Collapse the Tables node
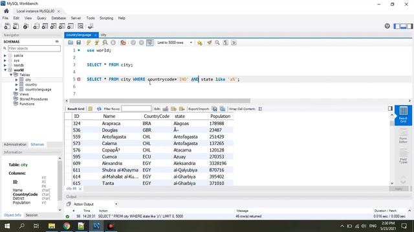The image size is (414, 232). coord(11,75)
